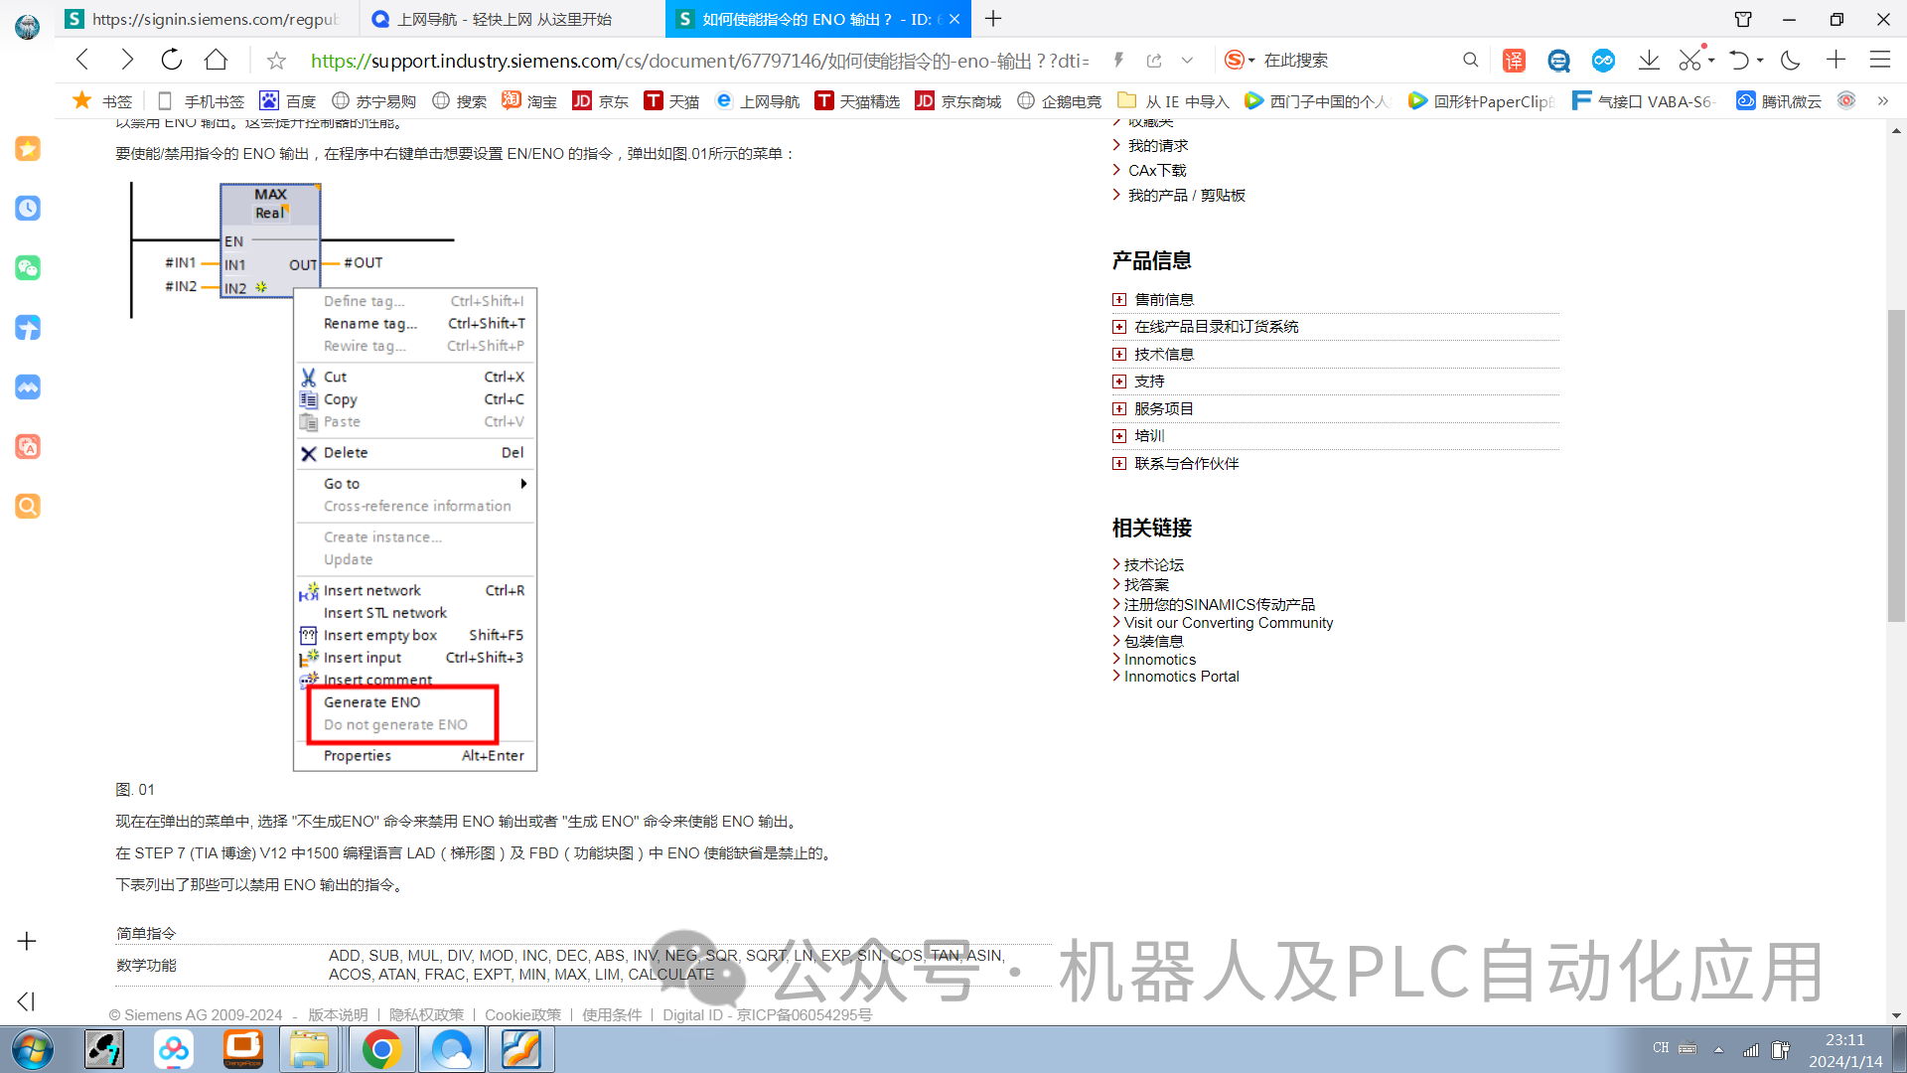The height and width of the screenshot is (1073, 1907).
Task: Open Visit our Converting Community link
Action: coord(1229,623)
